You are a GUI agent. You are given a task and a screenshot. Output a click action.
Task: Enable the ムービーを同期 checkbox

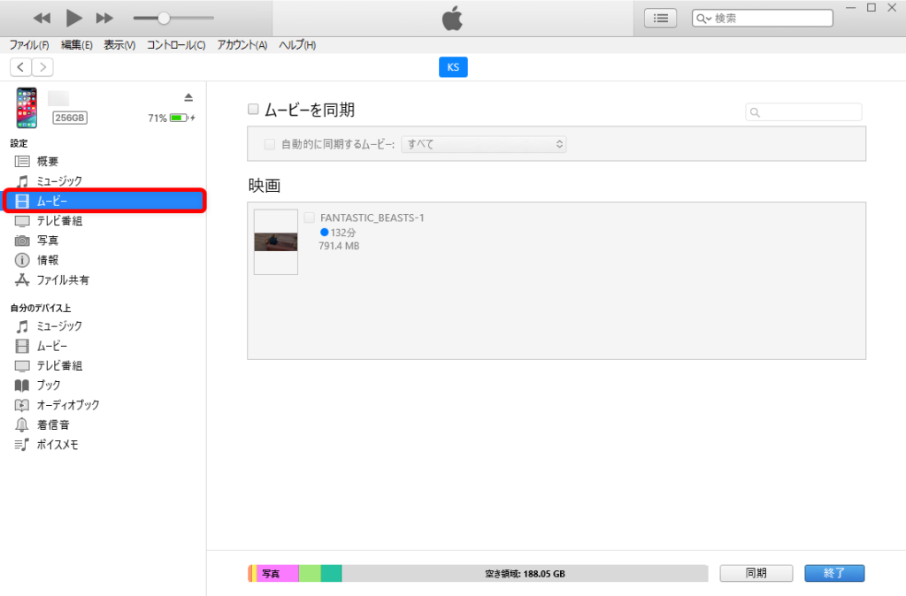pos(253,109)
